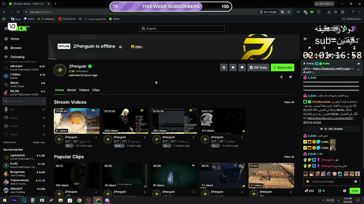Switch to the Clips channel tab
Screen dimensions: 364x204
click(96, 90)
